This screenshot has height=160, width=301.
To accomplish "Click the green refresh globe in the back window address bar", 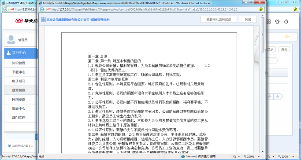I will (x=295, y=9).
